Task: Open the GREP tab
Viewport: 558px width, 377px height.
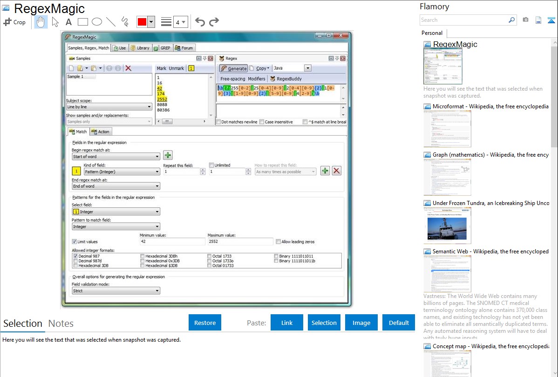Action: point(162,48)
